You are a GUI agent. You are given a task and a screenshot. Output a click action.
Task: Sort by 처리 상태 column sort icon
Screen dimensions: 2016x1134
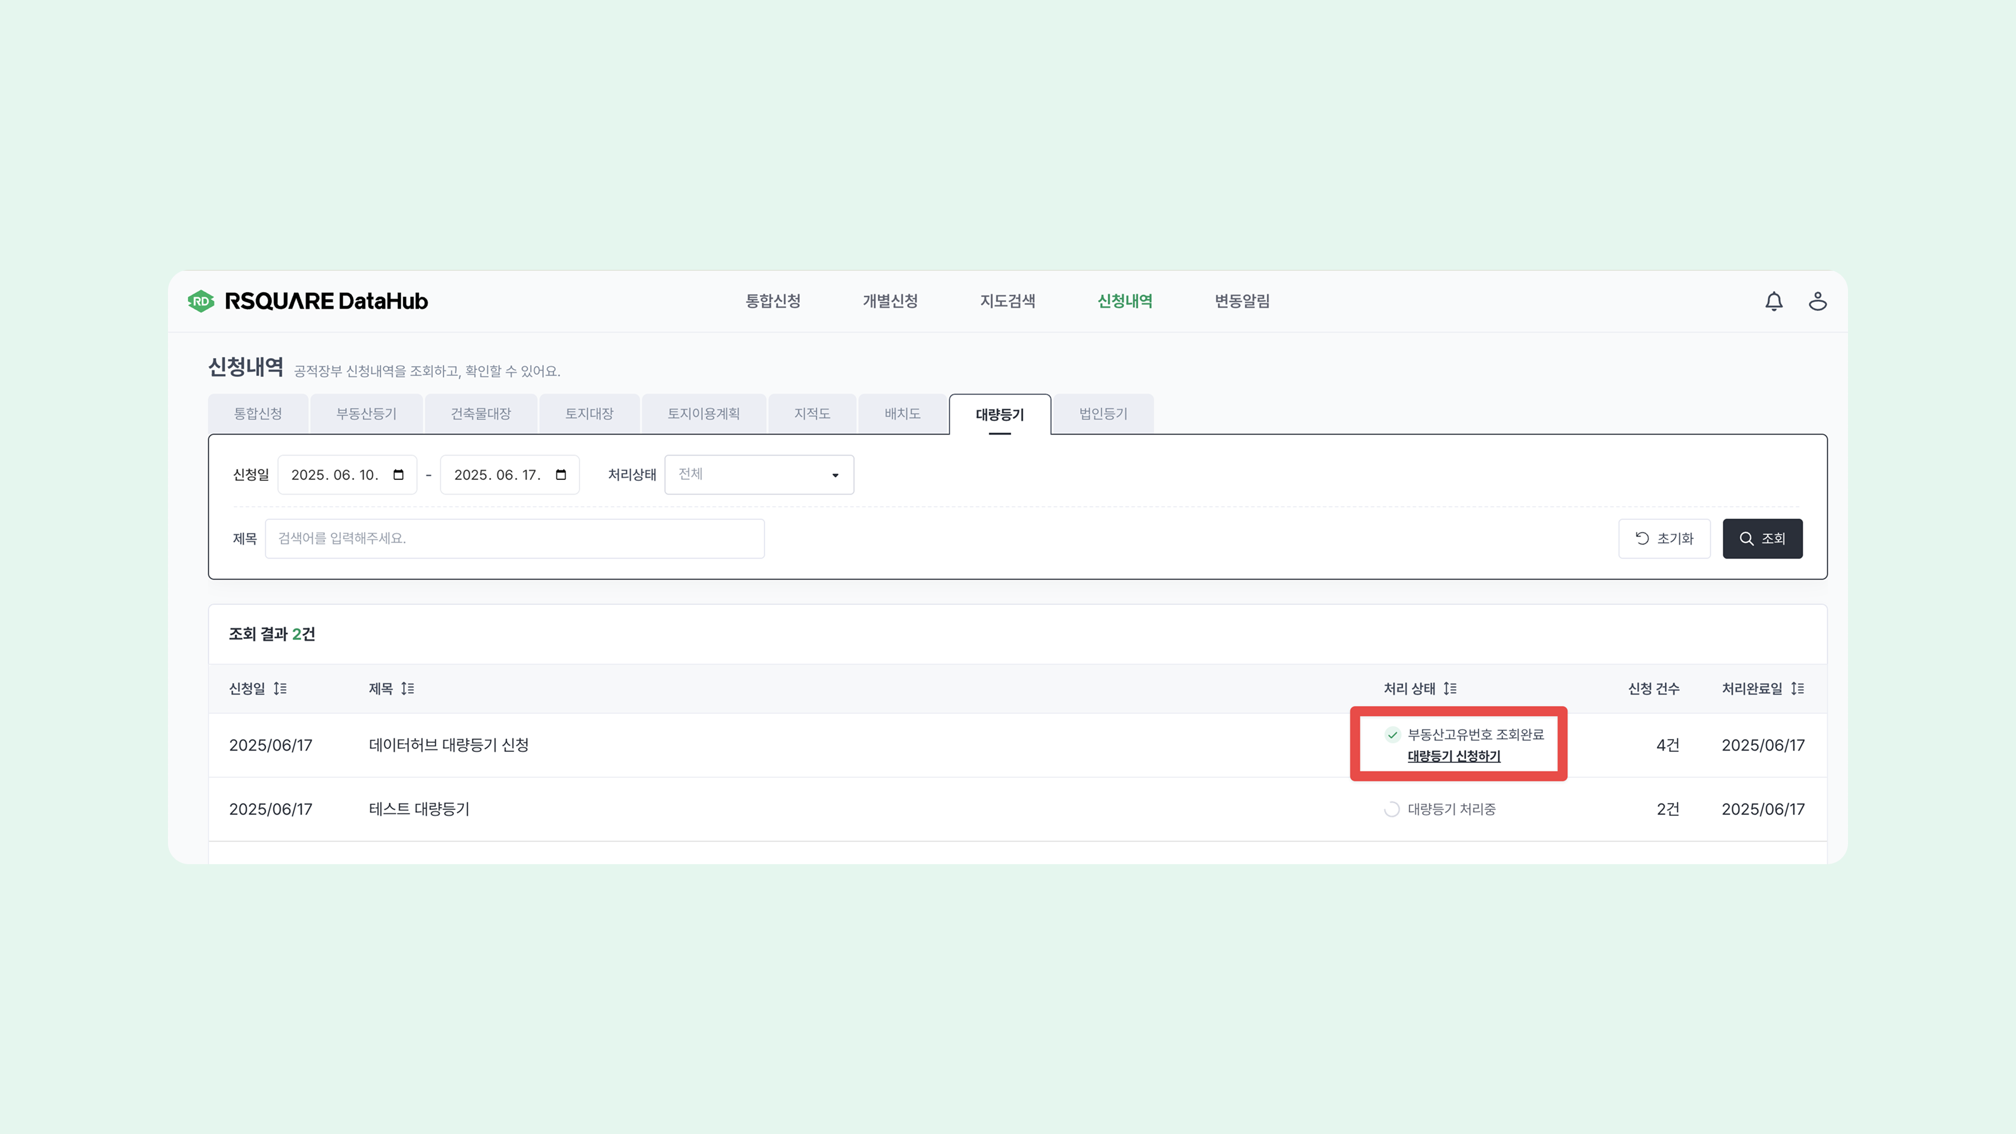point(1450,689)
